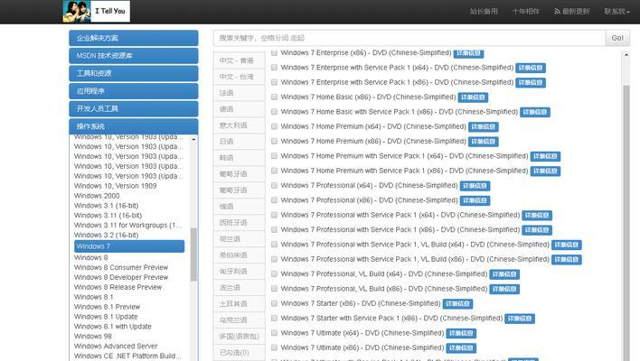Show details for Windows 7 Home Basic SP1 (x86)
640x361 pixels.
pos(535,112)
